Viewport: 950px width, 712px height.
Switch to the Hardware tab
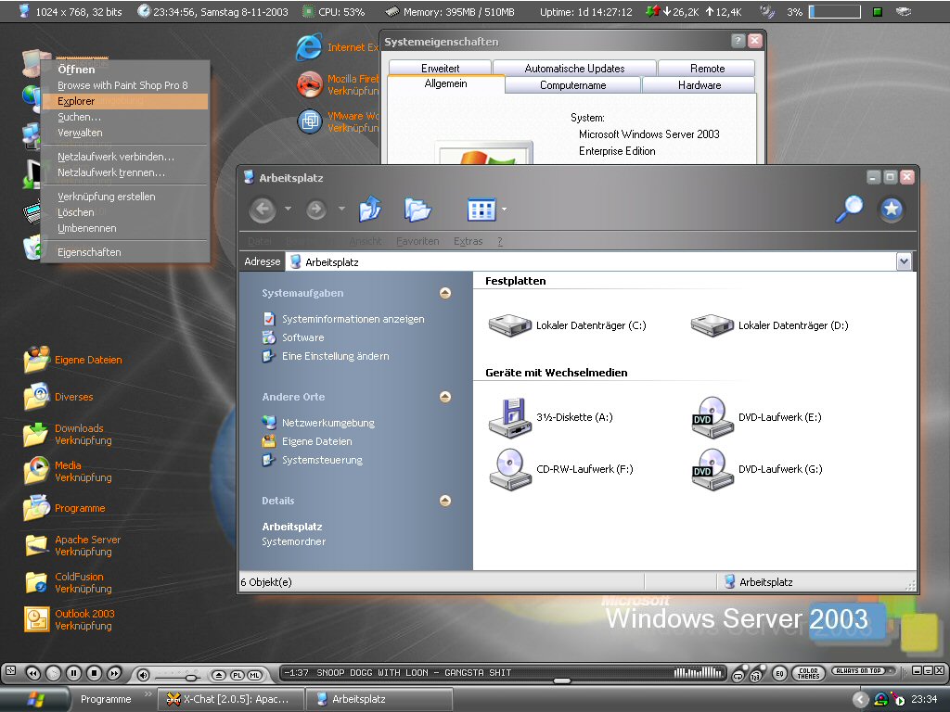click(700, 85)
